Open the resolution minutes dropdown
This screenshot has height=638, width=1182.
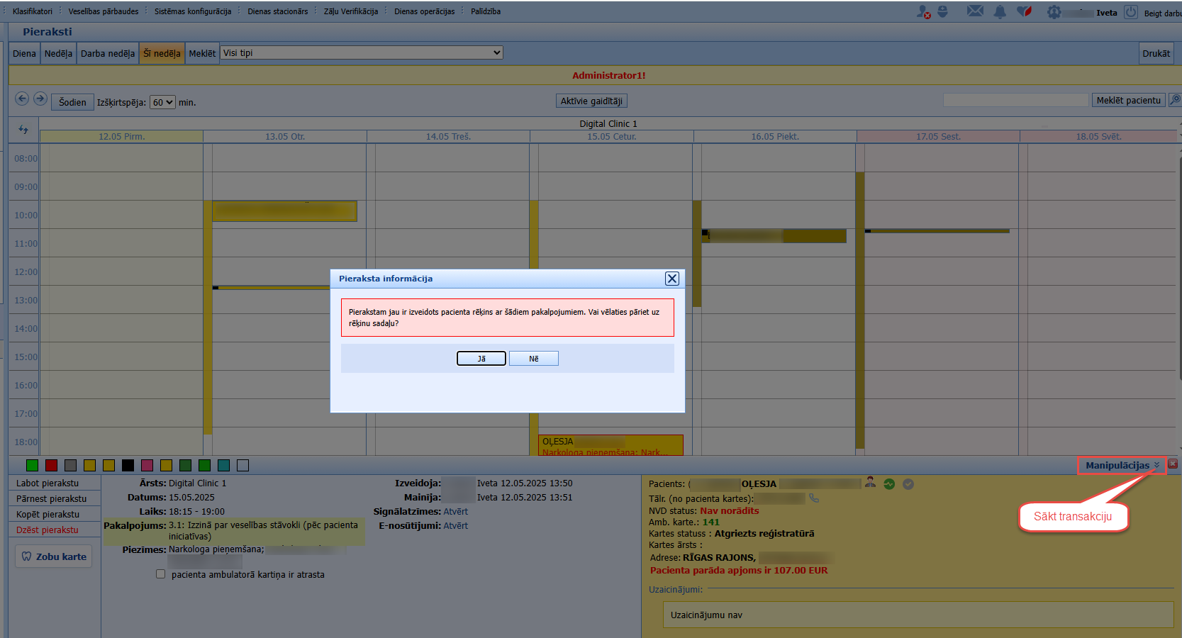(162, 102)
